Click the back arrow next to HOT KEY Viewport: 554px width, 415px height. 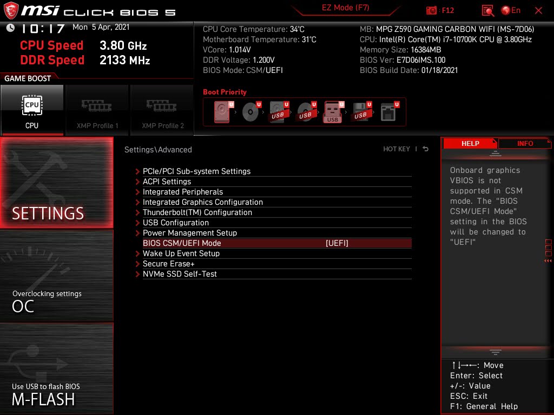[426, 149]
